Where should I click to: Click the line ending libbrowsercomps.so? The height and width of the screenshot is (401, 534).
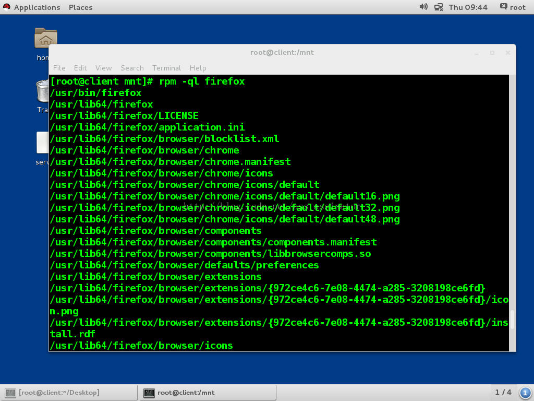[x=210, y=254]
